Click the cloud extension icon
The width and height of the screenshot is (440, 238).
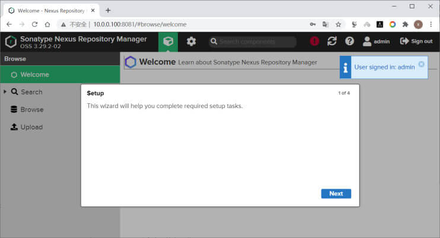point(367,24)
